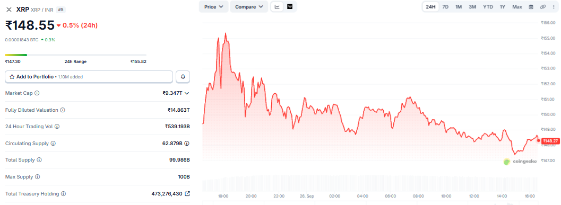Select the 1M time range
The image size is (561, 205).
click(459, 7)
